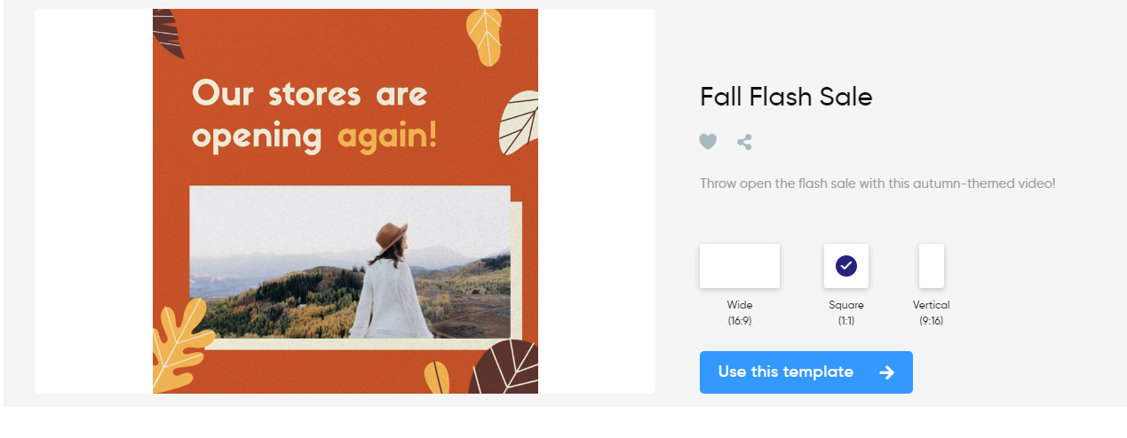Click the Fall Flash Sale title
Image resolution: width=1127 pixels, height=438 pixels.
786,97
